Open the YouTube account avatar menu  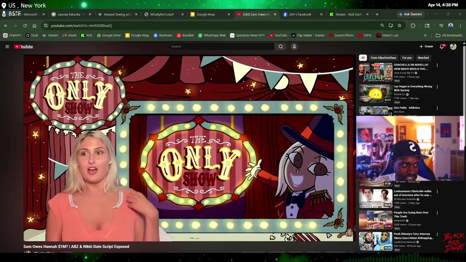click(x=453, y=47)
